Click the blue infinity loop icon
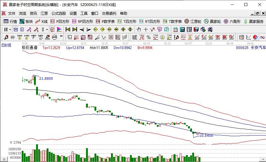Viewport: 266px width, 162px height. pyautogui.click(x=262, y=37)
